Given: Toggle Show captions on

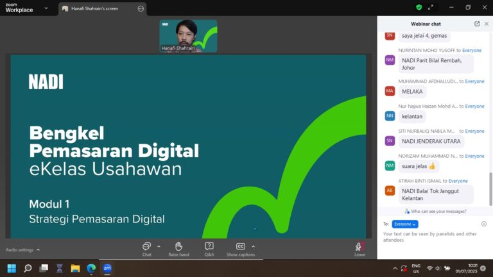Looking at the screenshot, I should click(x=241, y=247).
